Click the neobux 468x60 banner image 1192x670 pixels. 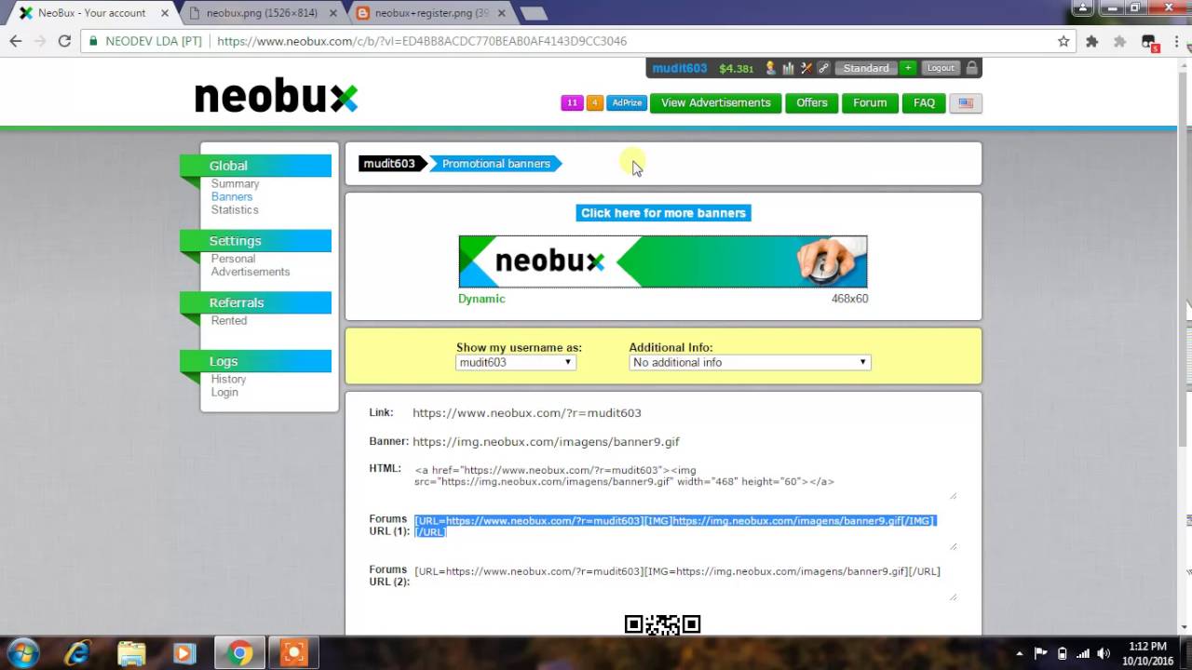click(x=663, y=261)
